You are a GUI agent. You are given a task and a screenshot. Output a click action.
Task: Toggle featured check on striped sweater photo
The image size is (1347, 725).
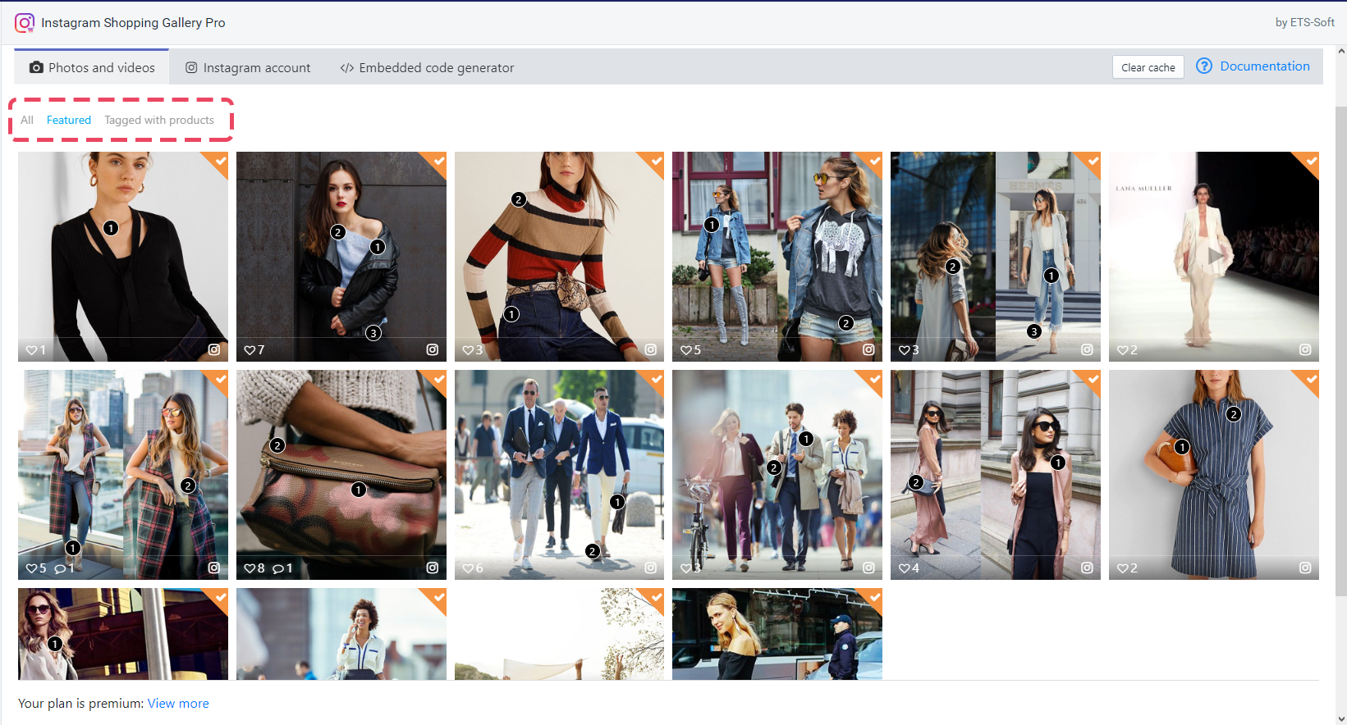pyautogui.click(x=655, y=161)
